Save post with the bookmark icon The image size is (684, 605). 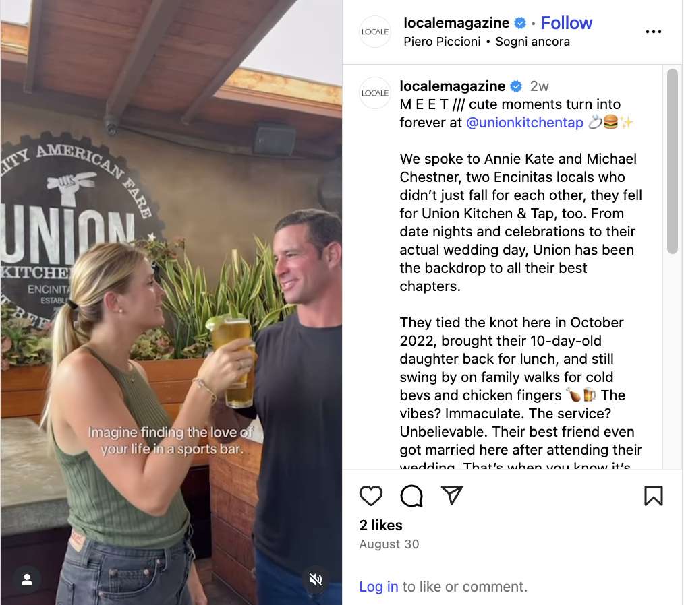(x=653, y=496)
